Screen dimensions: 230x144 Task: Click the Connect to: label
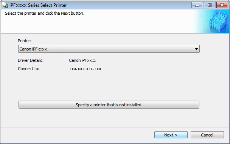(x=29, y=69)
